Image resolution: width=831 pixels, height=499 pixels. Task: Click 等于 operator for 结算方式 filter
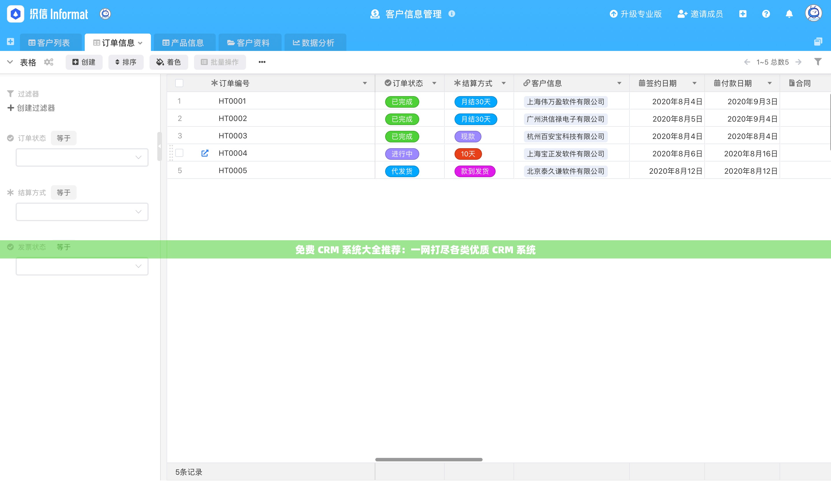pos(64,193)
